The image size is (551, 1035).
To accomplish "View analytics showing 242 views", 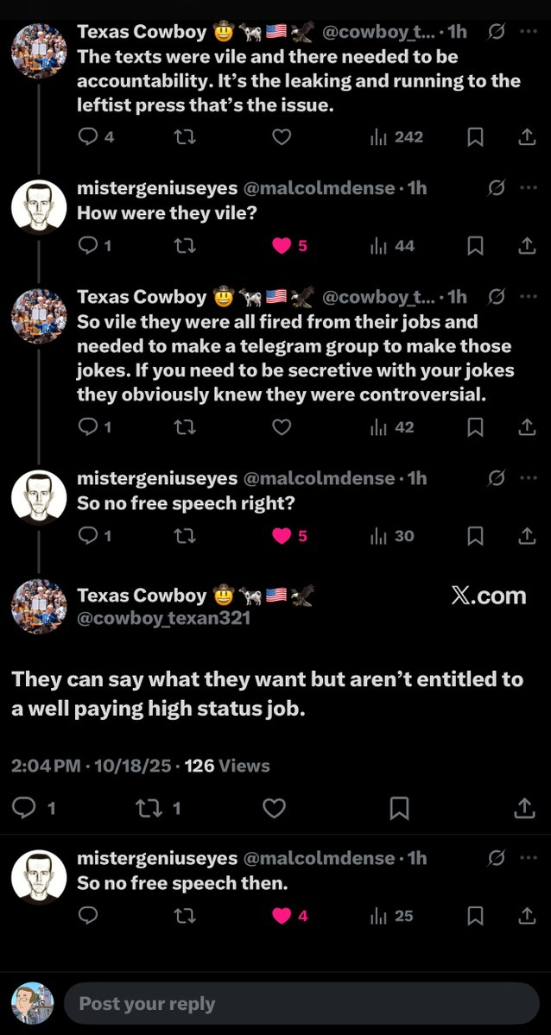I will click(396, 136).
